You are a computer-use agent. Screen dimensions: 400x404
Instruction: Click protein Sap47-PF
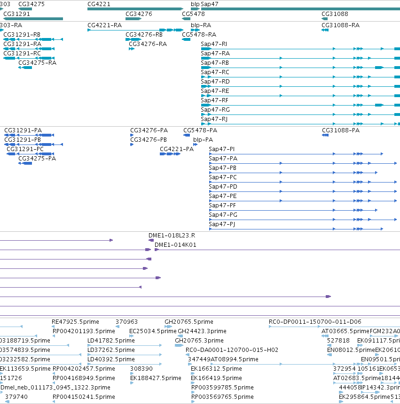[222, 206]
